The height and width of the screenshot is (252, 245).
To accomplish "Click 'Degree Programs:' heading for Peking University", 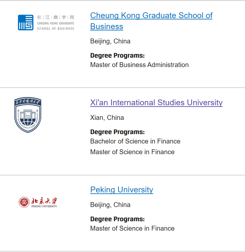I will [117, 219].
